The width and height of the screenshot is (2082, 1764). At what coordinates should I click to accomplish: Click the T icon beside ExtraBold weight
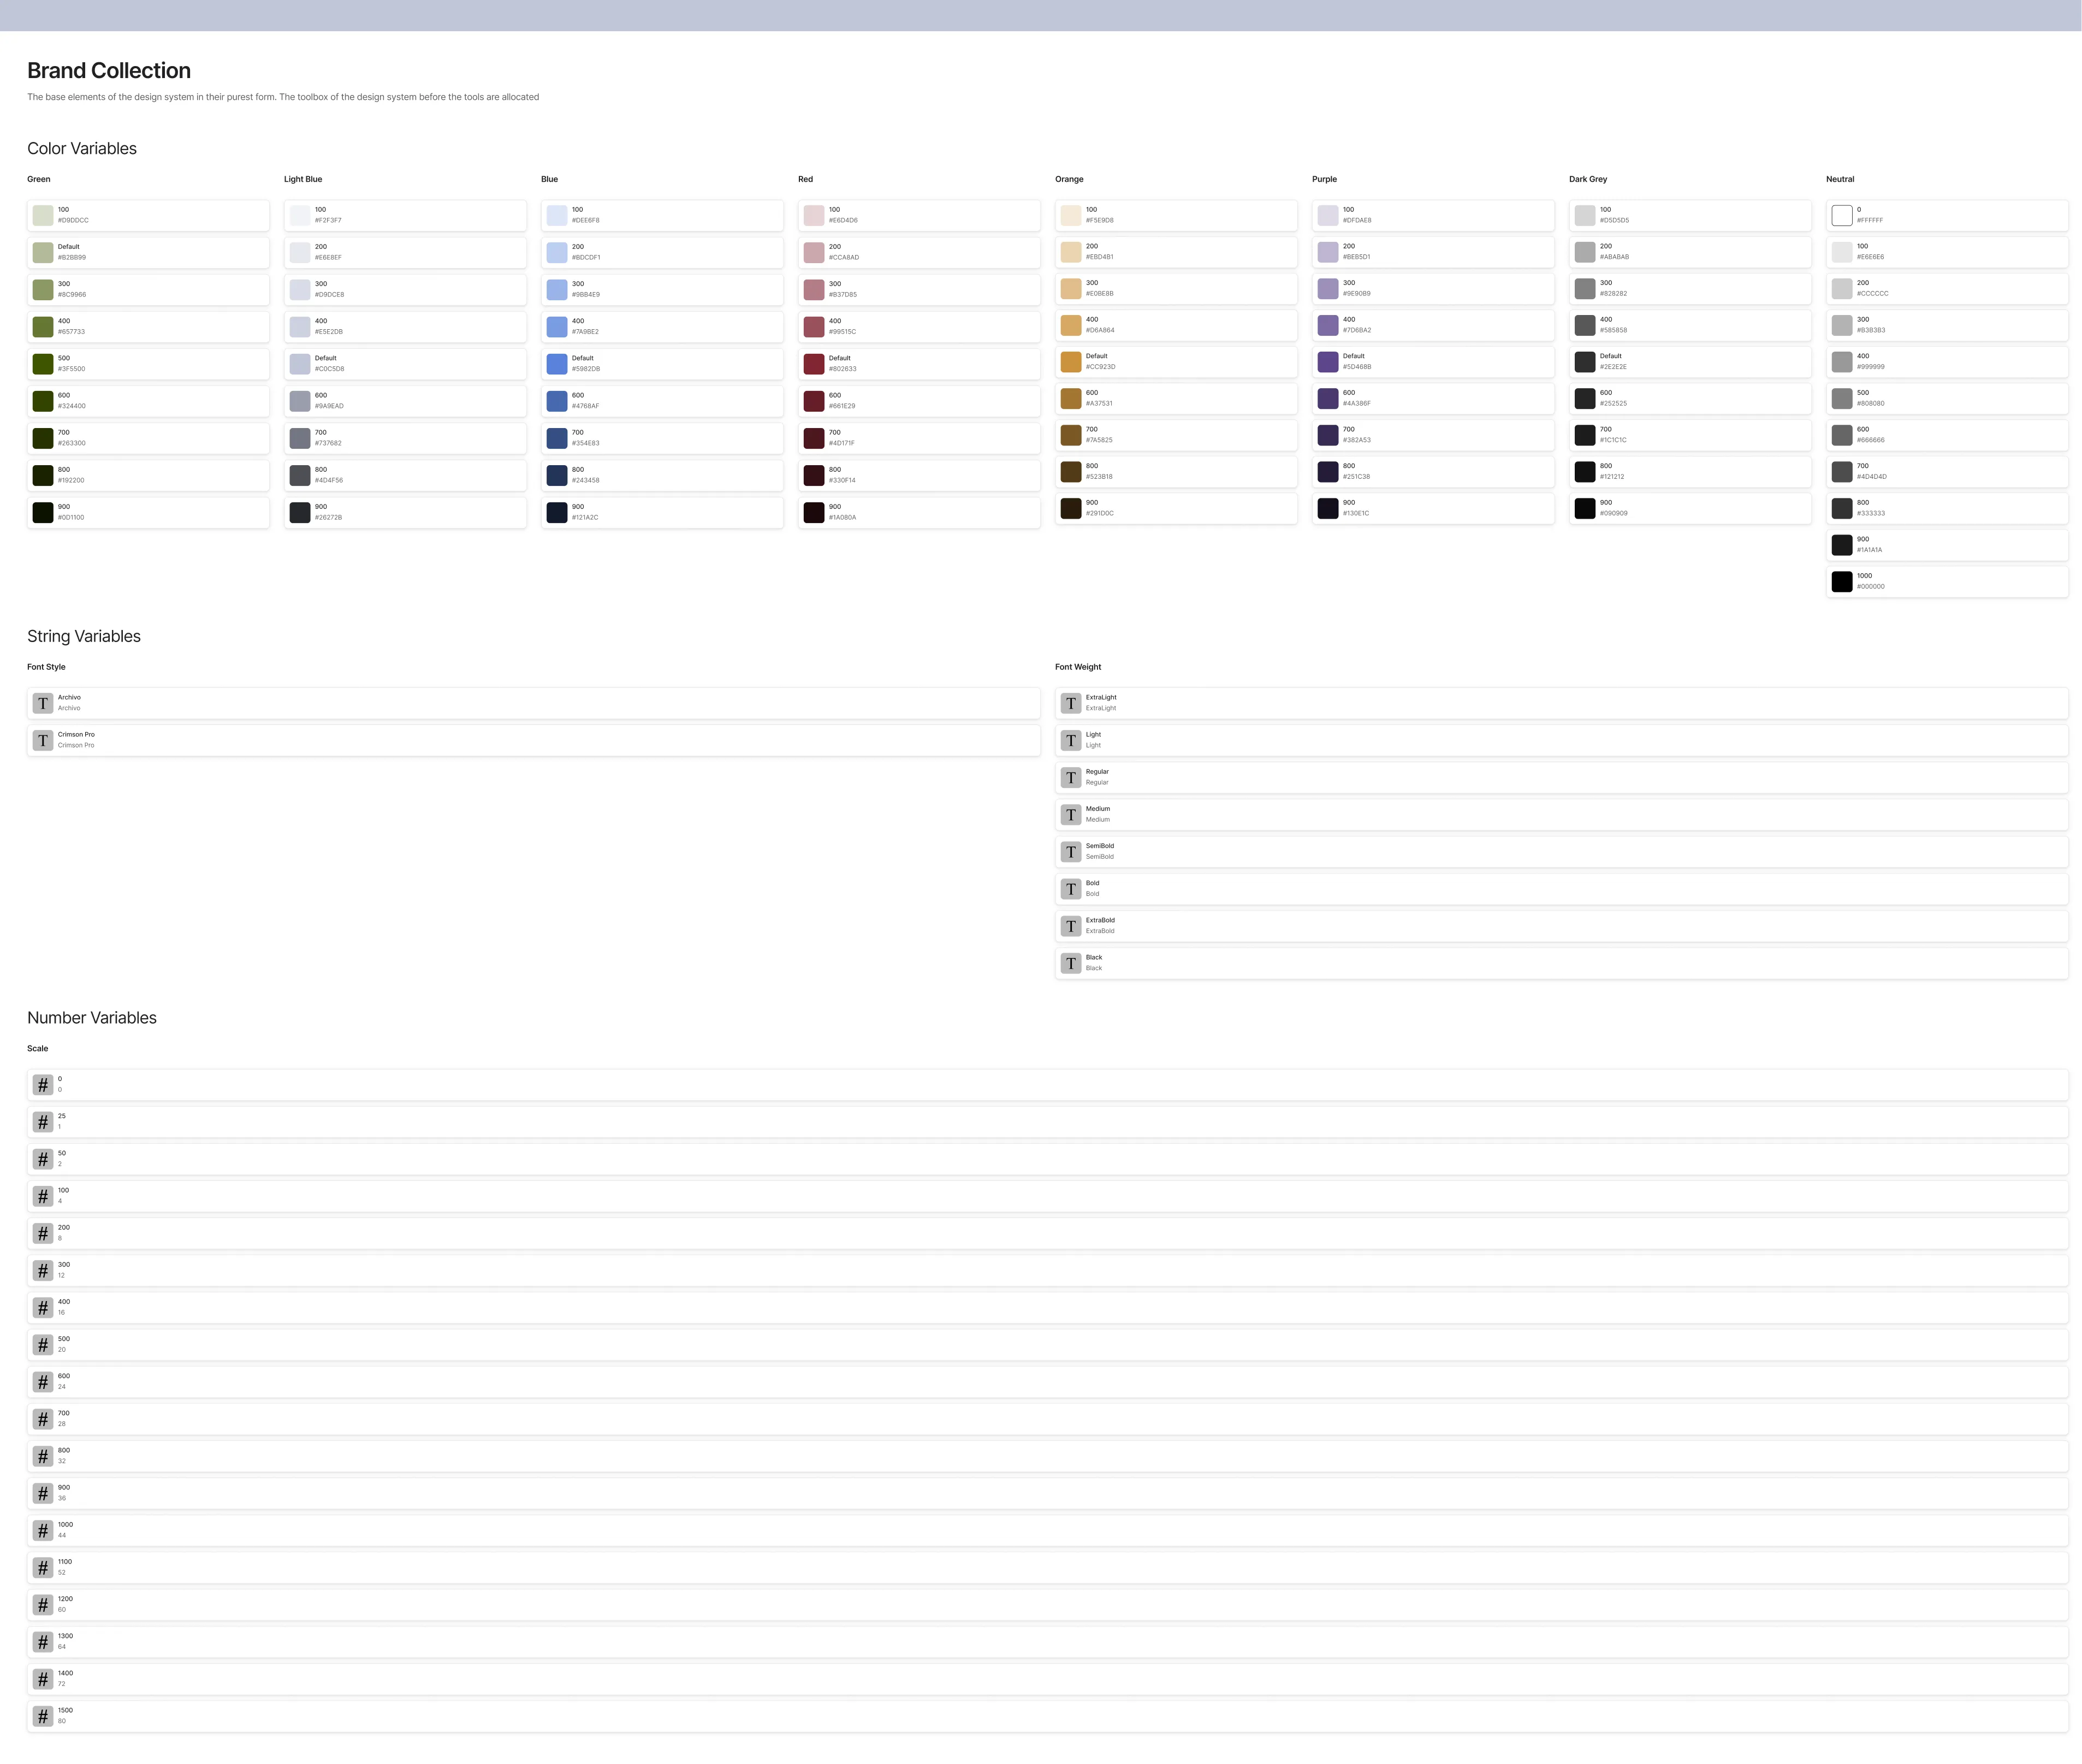pyautogui.click(x=1071, y=926)
